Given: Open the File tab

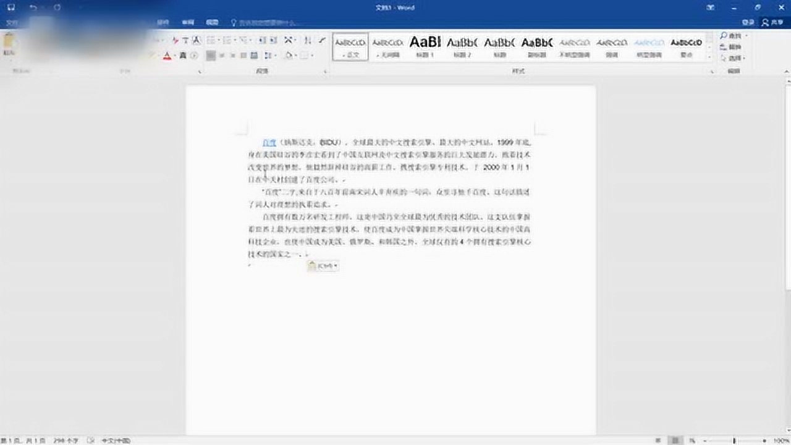Looking at the screenshot, I should tap(12, 23).
